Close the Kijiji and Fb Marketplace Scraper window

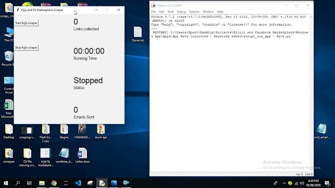tap(119, 10)
